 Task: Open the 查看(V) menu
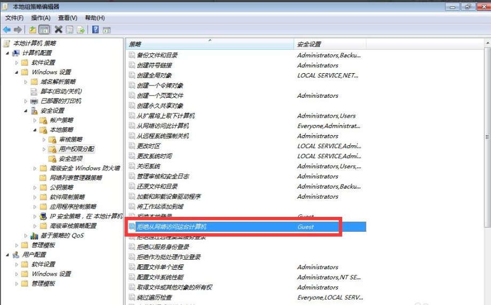pyautogui.click(x=68, y=18)
